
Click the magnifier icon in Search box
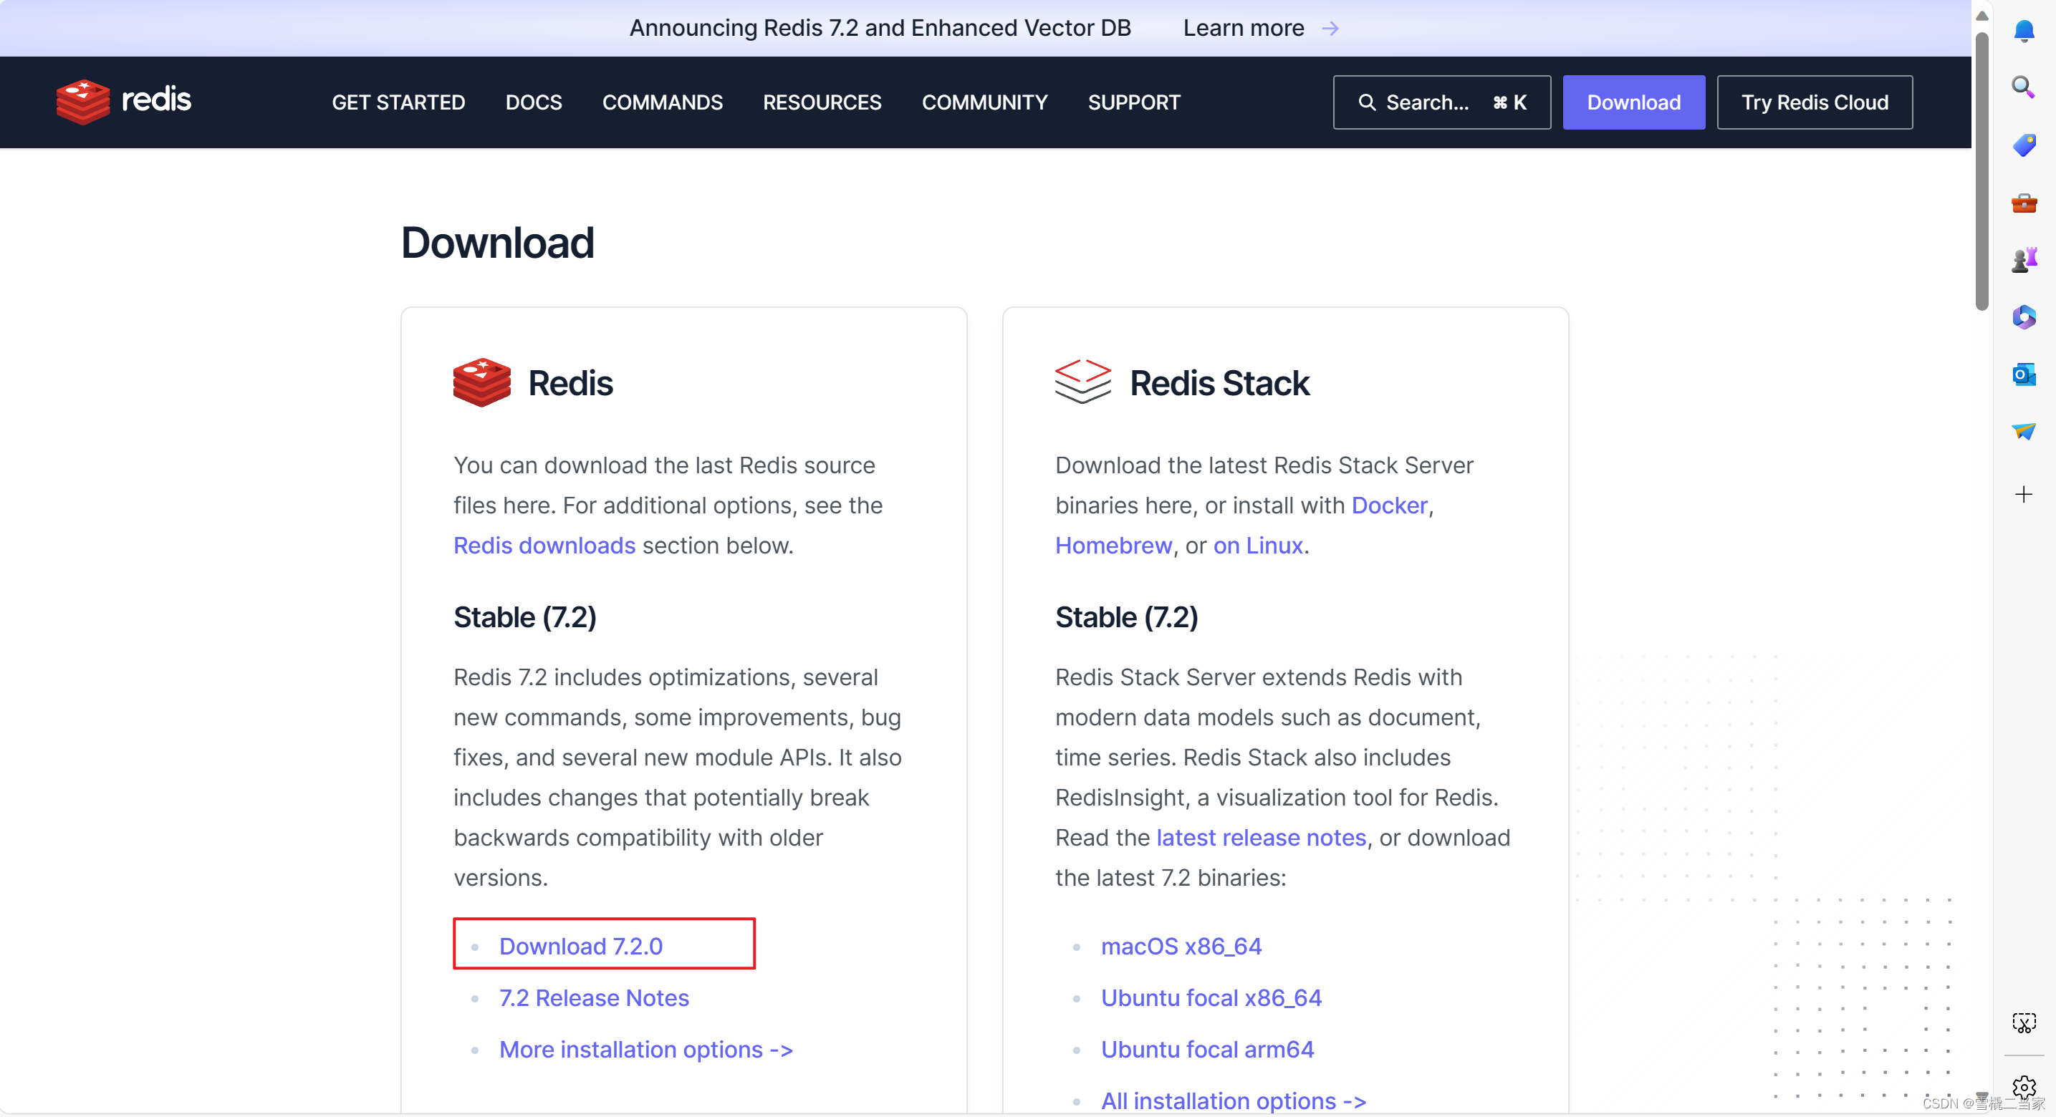tap(1366, 102)
